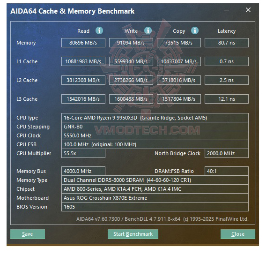Click the Memory row label
The height and width of the screenshot is (255, 266).
point(26,43)
